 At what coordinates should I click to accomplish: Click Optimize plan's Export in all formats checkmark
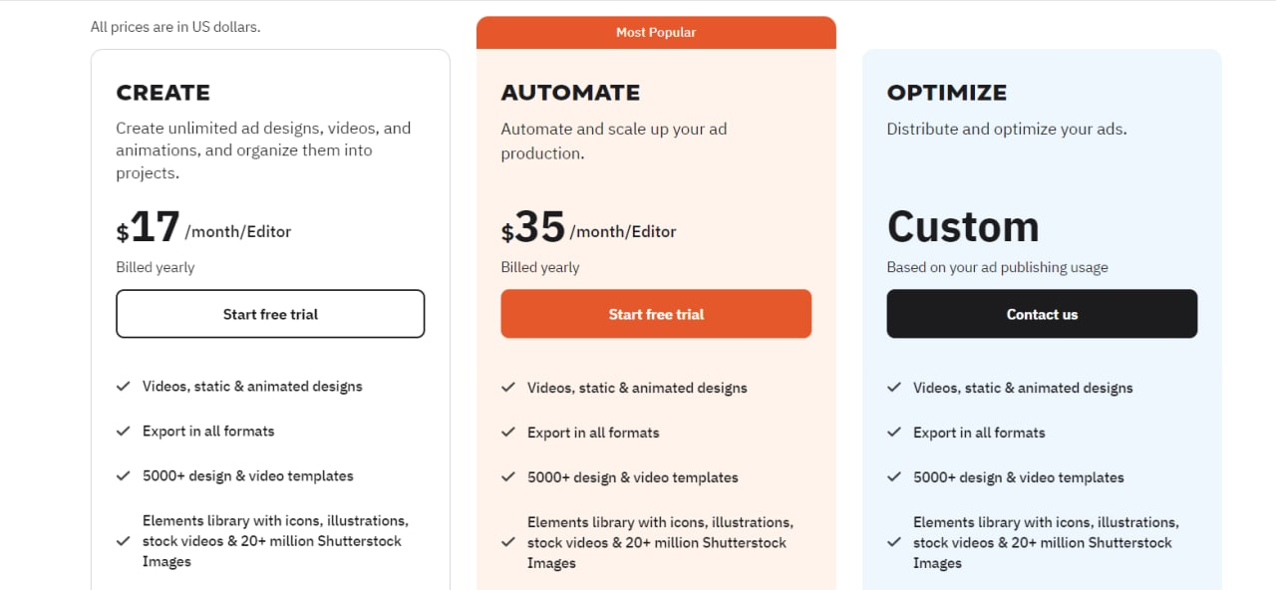tap(894, 433)
